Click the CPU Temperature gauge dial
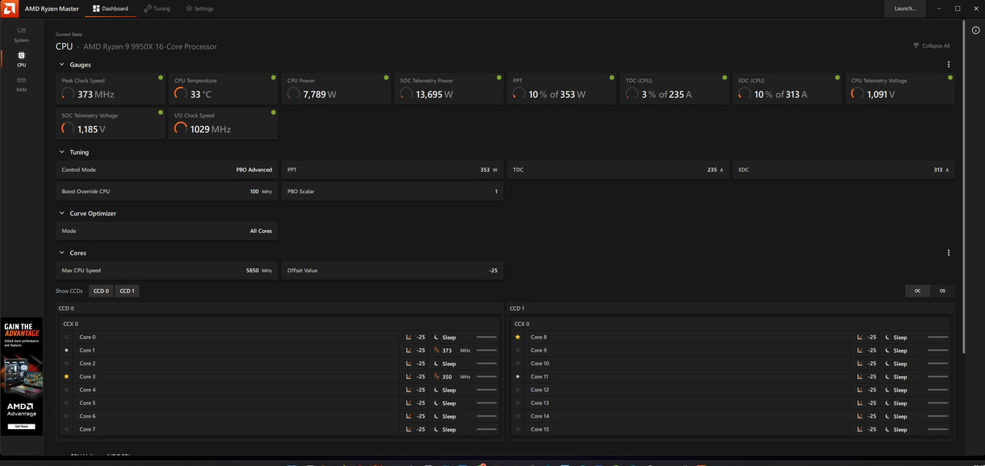 181,94
